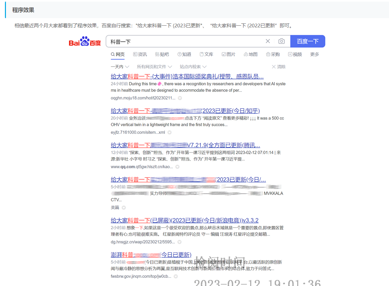
Task: Click the 百度一下 search button
Action: coord(308,41)
